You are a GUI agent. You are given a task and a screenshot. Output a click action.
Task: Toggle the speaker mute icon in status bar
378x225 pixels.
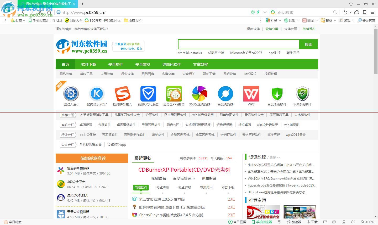click(x=354, y=222)
